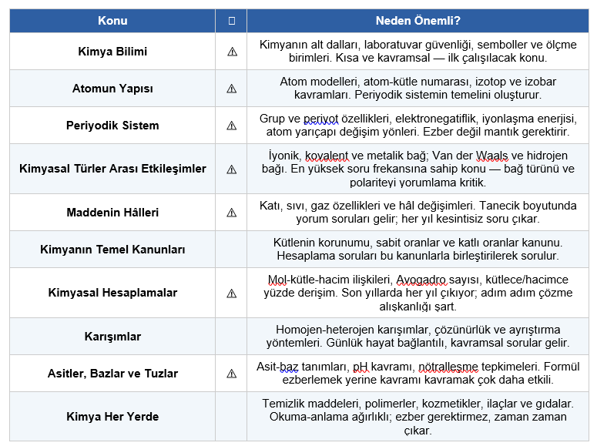This screenshot has width=597, height=446.
Task: Click the description starting with "Temizlik maddeleri"
Action: click(x=418, y=417)
